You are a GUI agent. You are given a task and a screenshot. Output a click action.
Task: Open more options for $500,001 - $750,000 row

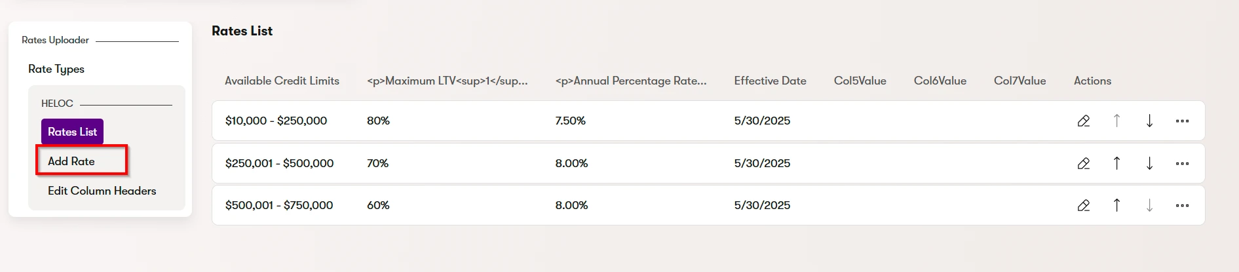(1182, 205)
